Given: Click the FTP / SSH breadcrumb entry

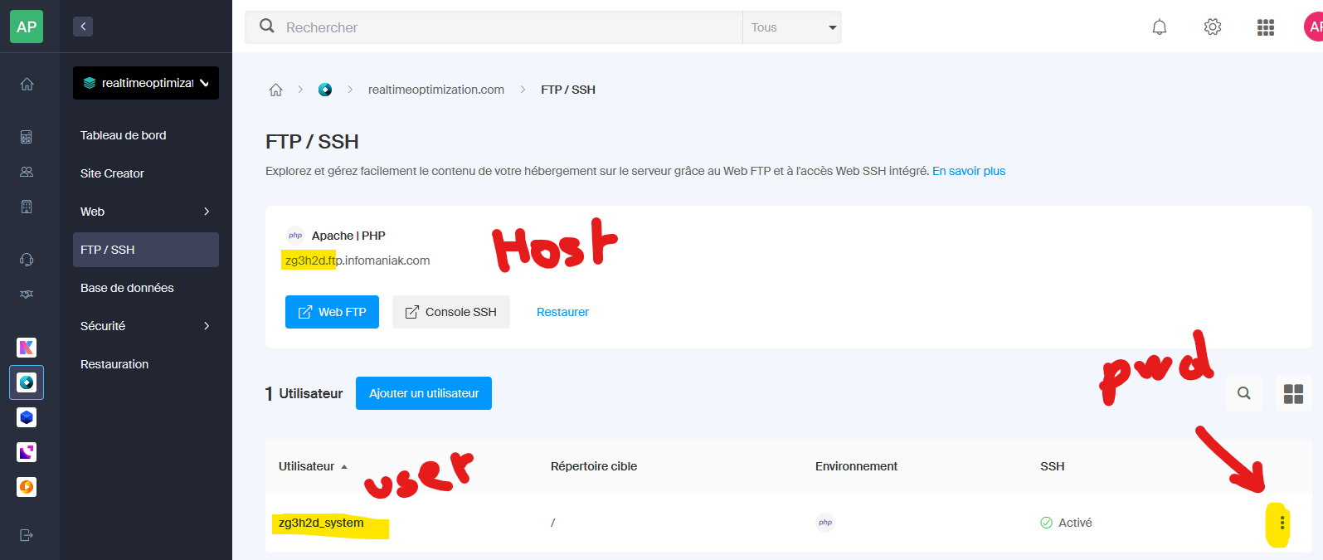Looking at the screenshot, I should click(x=568, y=90).
